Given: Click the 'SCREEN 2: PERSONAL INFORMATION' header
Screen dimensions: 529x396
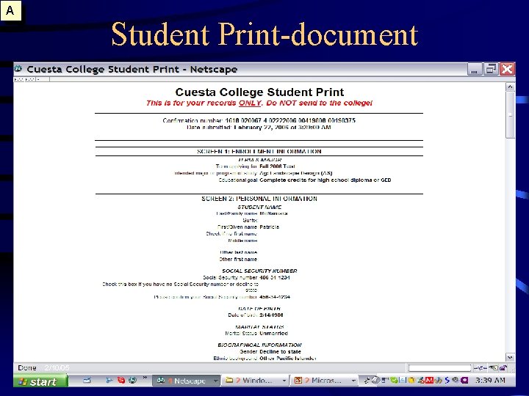Looking at the screenshot, I should tap(259, 199).
